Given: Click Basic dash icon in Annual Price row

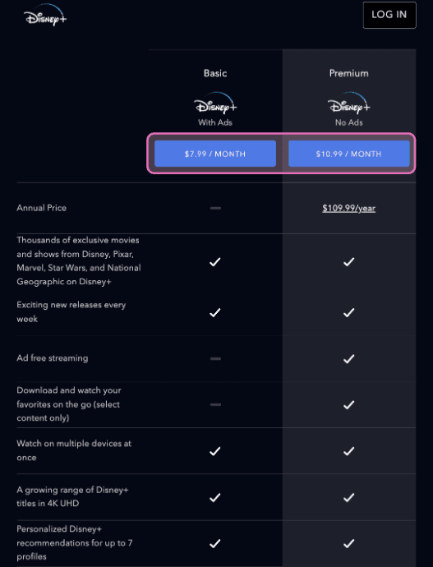Looking at the screenshot, I should click(x=215, y=208).
